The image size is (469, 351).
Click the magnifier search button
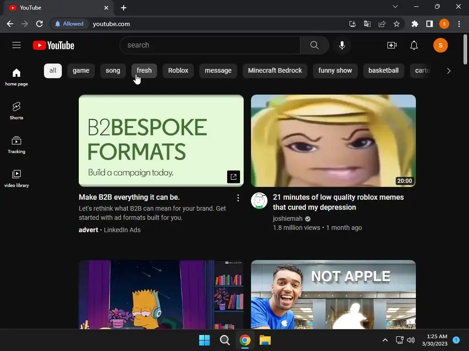314,45
